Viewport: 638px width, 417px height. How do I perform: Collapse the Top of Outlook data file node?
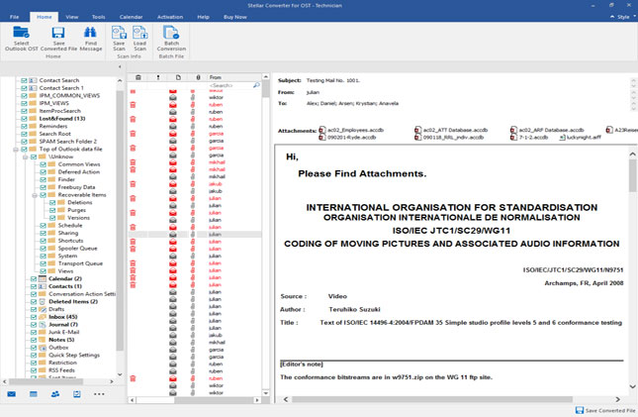coord(16,150)
